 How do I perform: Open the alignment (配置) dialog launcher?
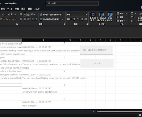(x=64, y=24)
